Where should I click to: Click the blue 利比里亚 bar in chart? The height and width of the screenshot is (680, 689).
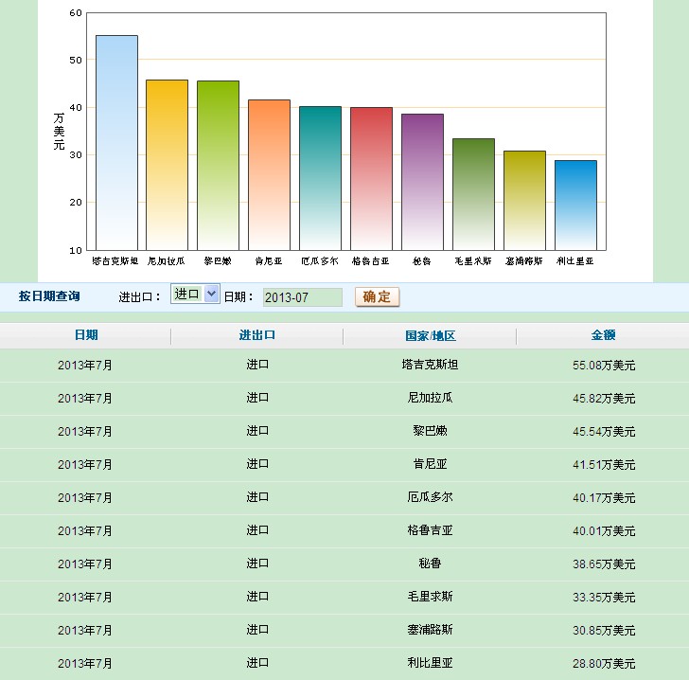click(x=575, y=205)
